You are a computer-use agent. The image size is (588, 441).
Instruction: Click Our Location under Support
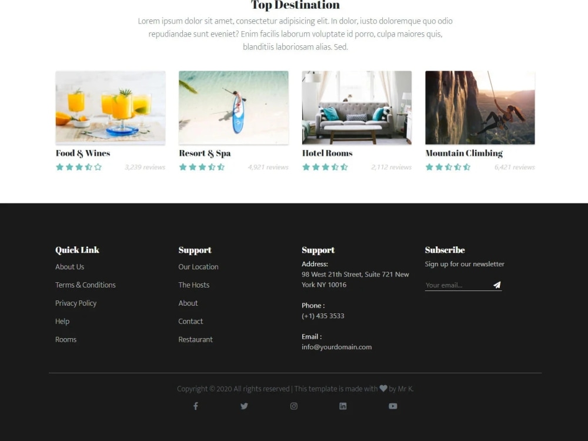[198, 266]
